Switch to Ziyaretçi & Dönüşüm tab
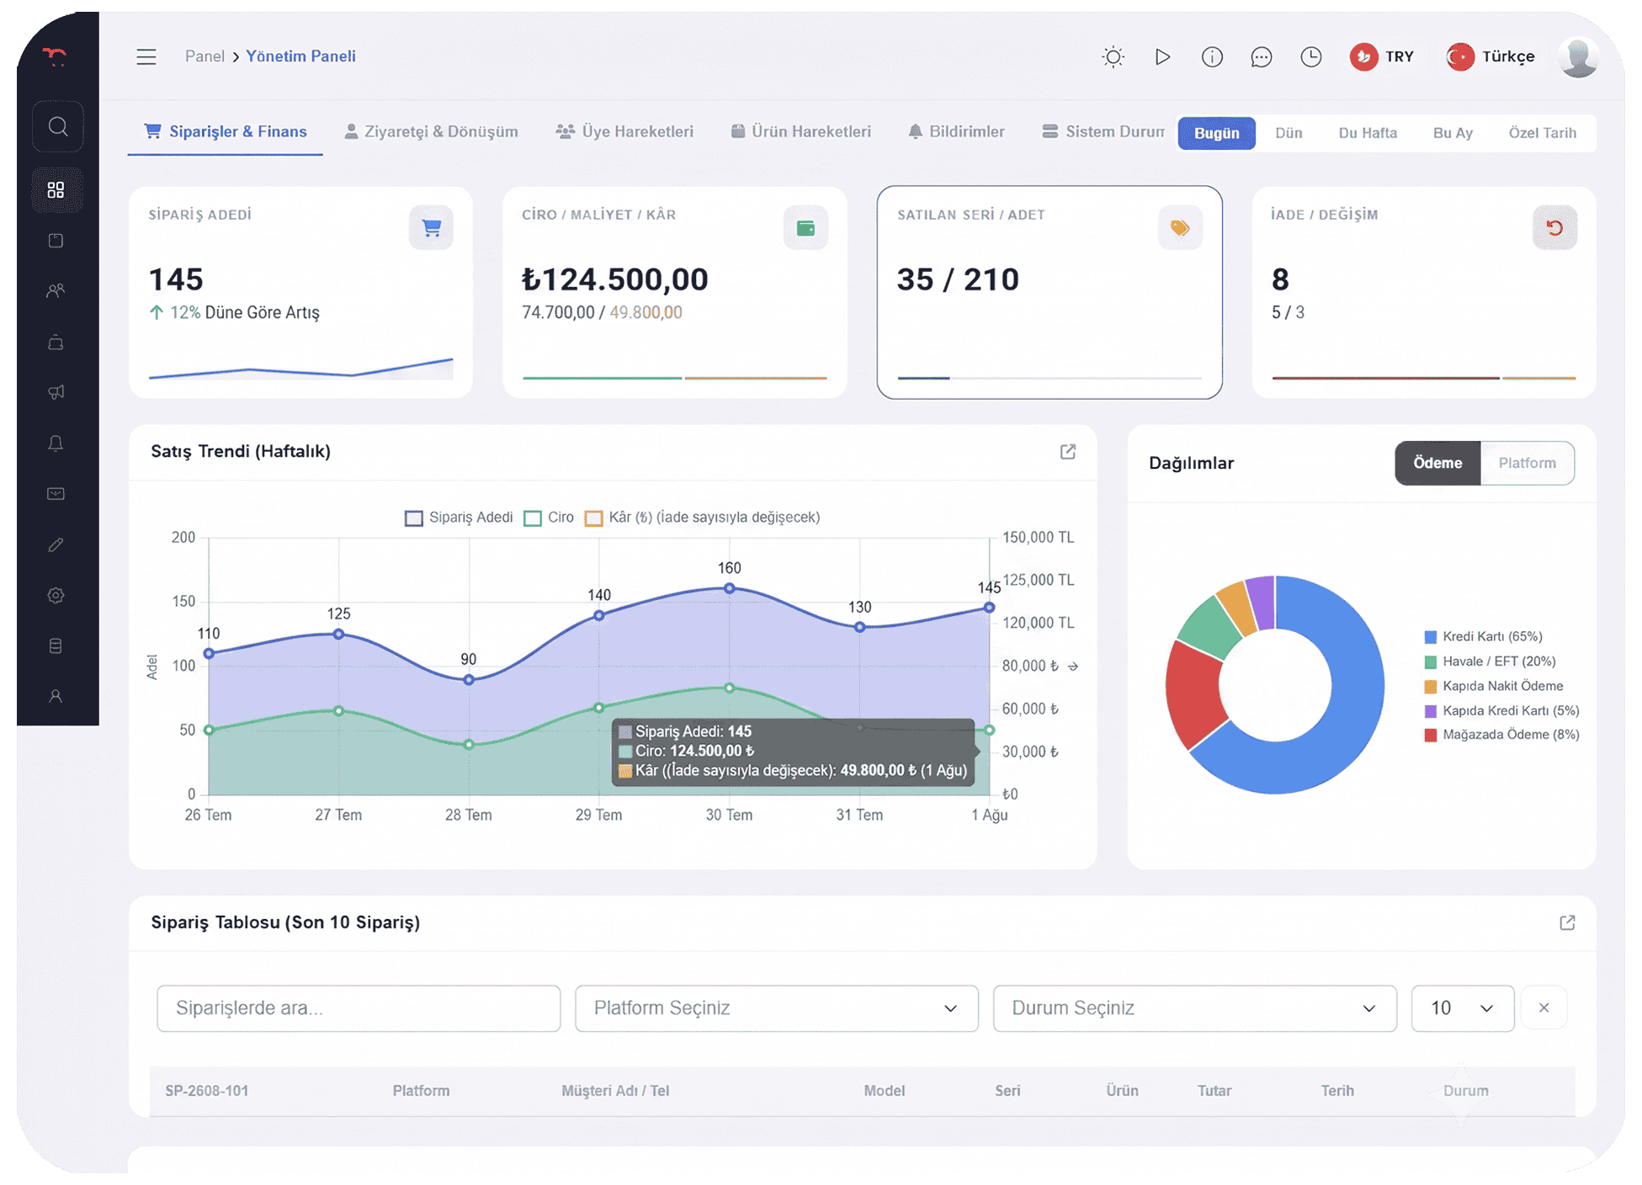Viewport: 1642px width, 1185px height. pyautogui.click(x=431, y=132)
